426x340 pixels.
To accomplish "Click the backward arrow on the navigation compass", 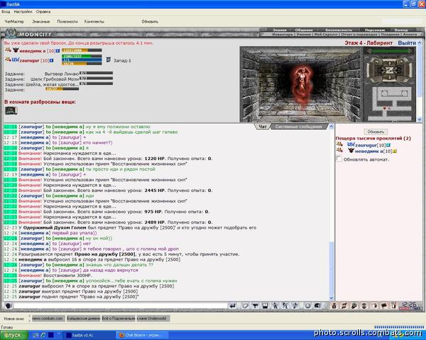I will pyautogui.click(x=390, y=79).
